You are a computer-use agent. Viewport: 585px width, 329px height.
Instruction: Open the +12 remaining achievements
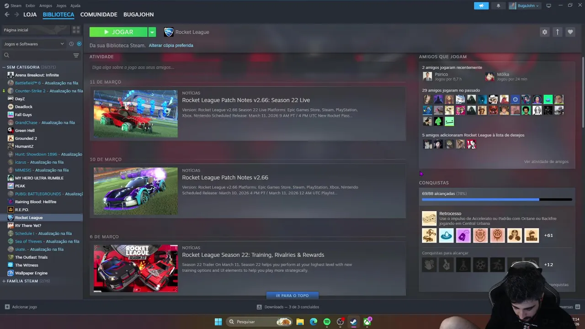(548, 265)
